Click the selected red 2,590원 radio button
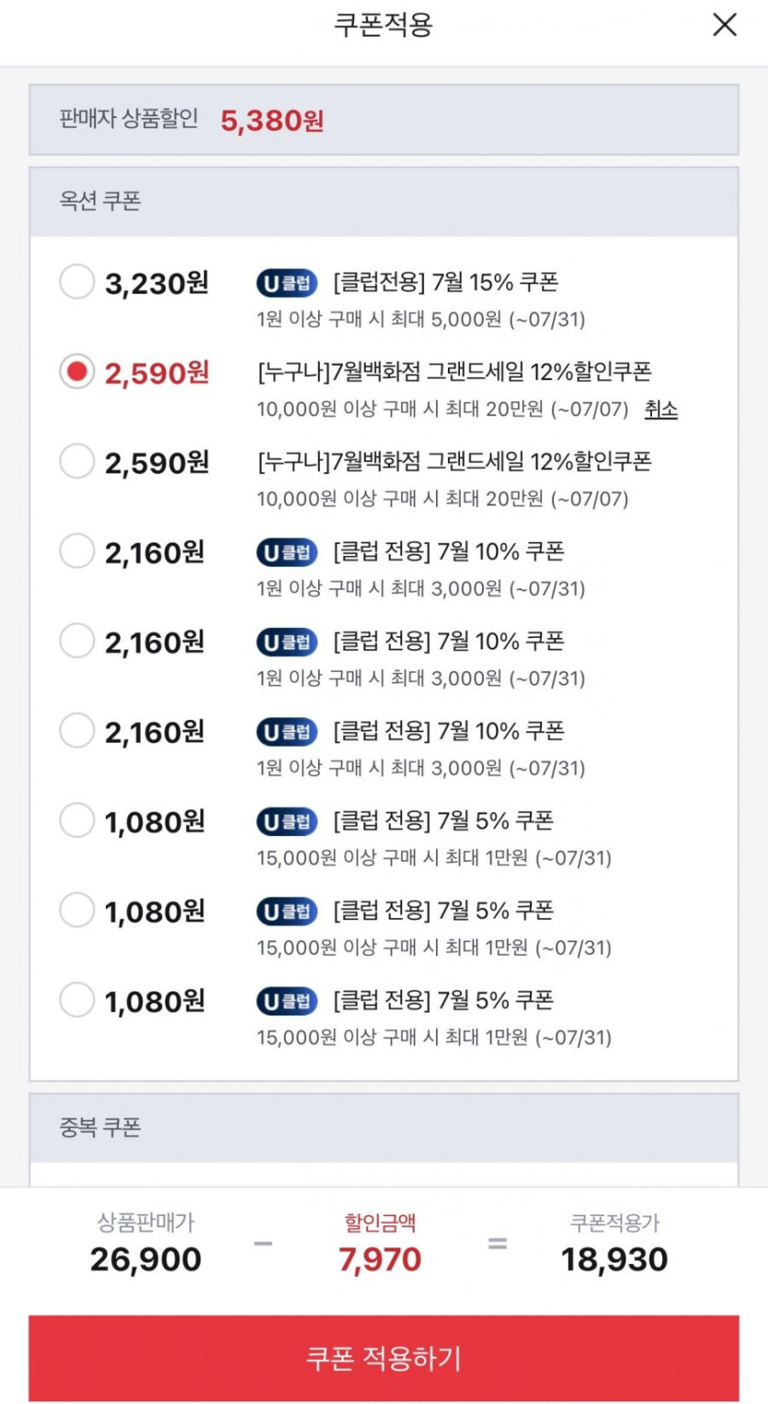Viewport: 768px width, 1404px height. 77,372
